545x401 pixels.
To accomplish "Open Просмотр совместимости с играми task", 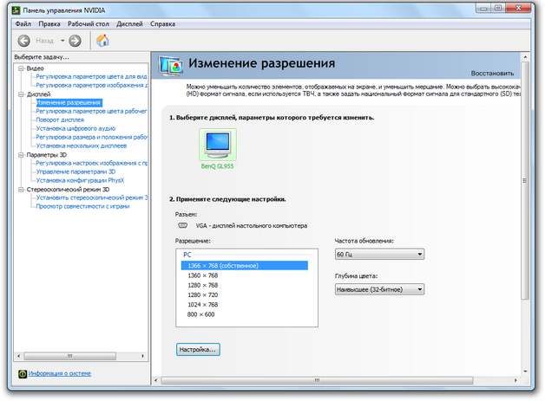I will pyautogui.click(x=82, y=206).
